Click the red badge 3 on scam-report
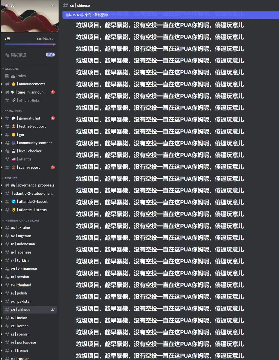This screenshot has width=279, height=360. pyautogui.click(x=53, y=167)
